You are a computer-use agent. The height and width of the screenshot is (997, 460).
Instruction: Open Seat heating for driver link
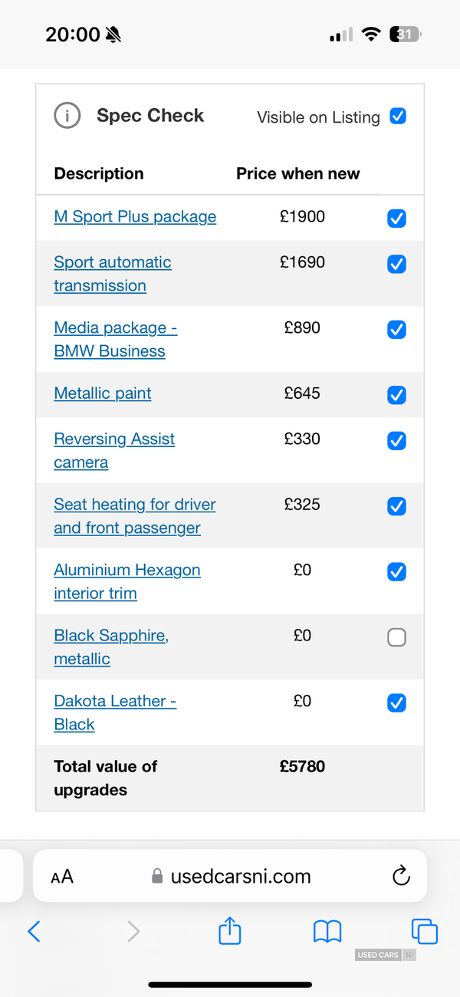click(x=135, y=516)
